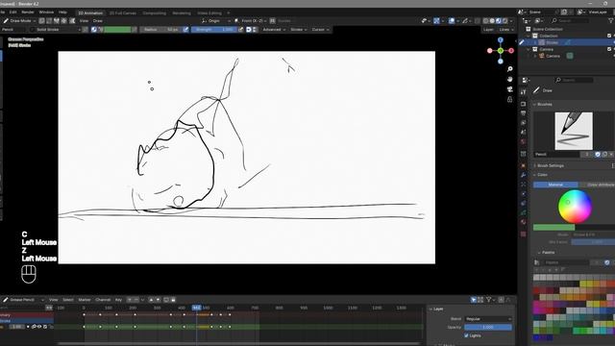615x346 pixels.
Task: Select the Camera object in outliner
Action: coord(553,56)
